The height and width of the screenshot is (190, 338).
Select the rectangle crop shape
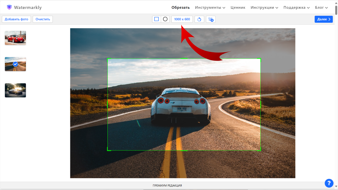tap(157, 19)
